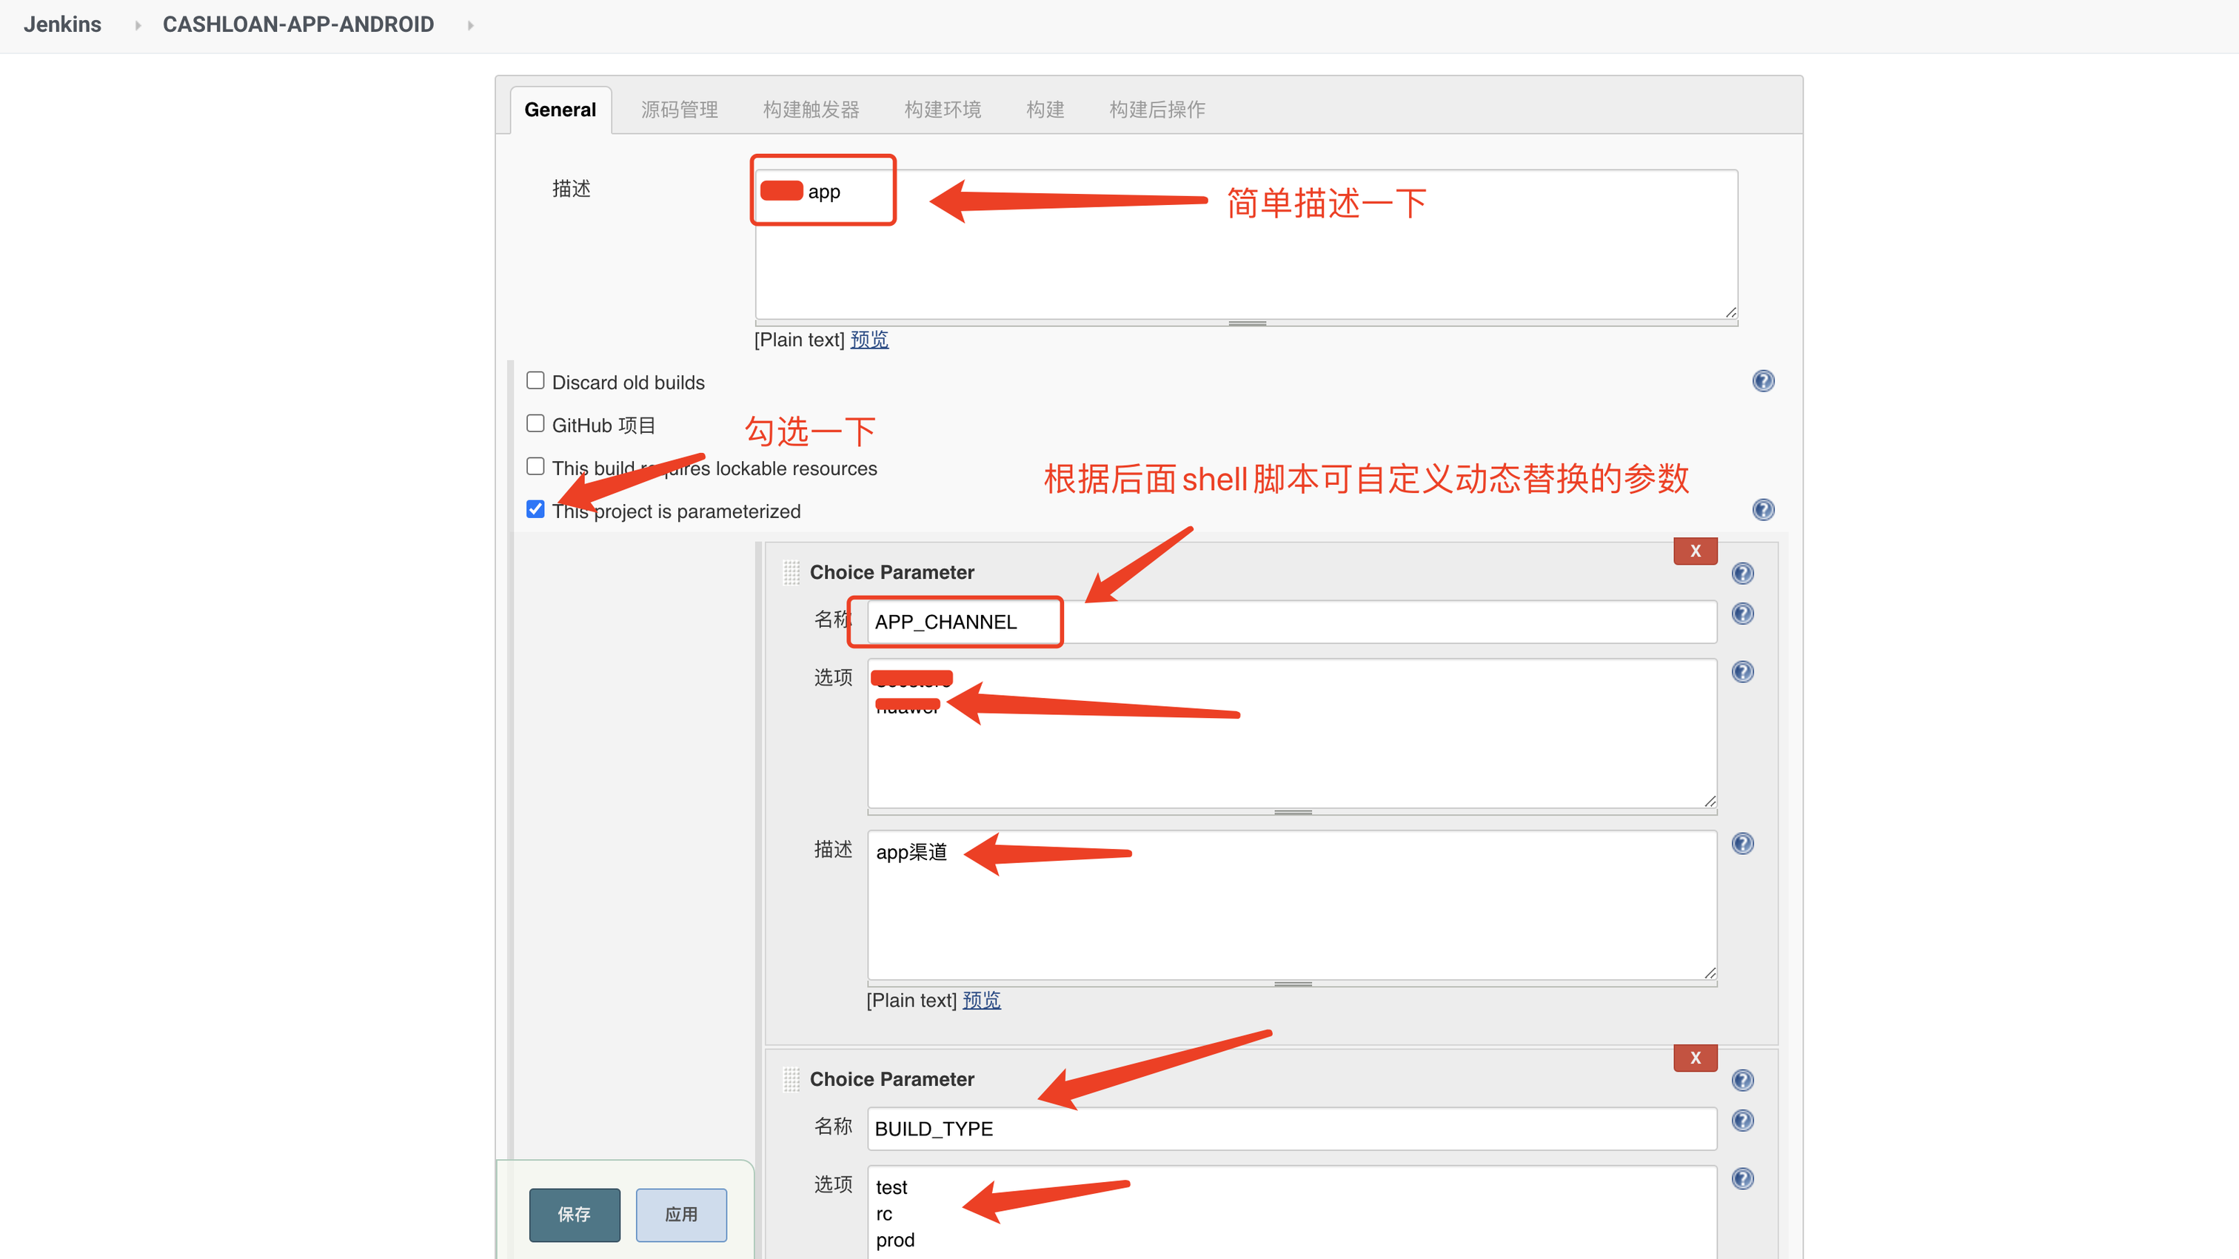Open help for first Choice Parameter header
Screen dimensions: 2239x1259
[1742, 574]
